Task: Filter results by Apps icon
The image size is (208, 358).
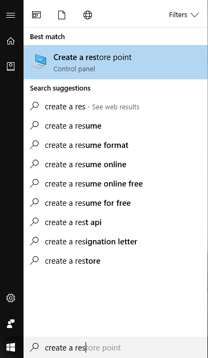Action: (36, 15)
